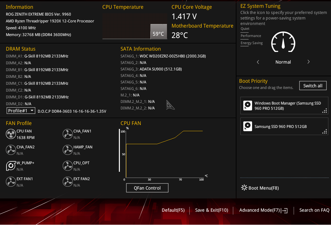Switch tuning mode with right chevron
The width and height of the screenshot is (331, 225).
pyautogui.click(x=308, y=62)
